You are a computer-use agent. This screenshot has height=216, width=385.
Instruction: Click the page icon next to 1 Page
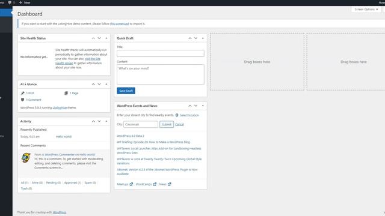[66, 93]
